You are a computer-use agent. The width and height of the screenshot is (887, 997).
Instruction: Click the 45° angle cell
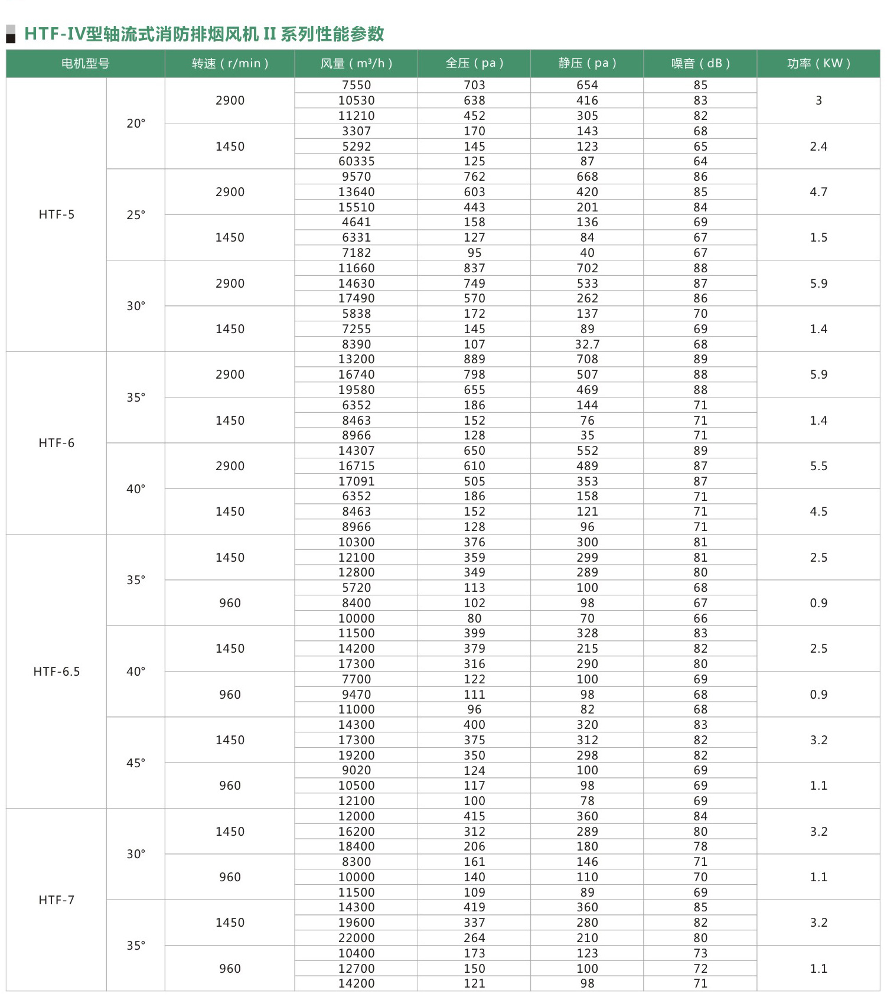pyautogui.click(x=136, y=763)
